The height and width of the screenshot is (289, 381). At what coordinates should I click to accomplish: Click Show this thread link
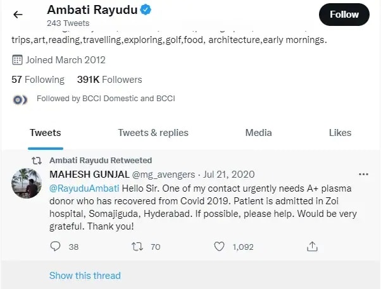click(85, 275)
